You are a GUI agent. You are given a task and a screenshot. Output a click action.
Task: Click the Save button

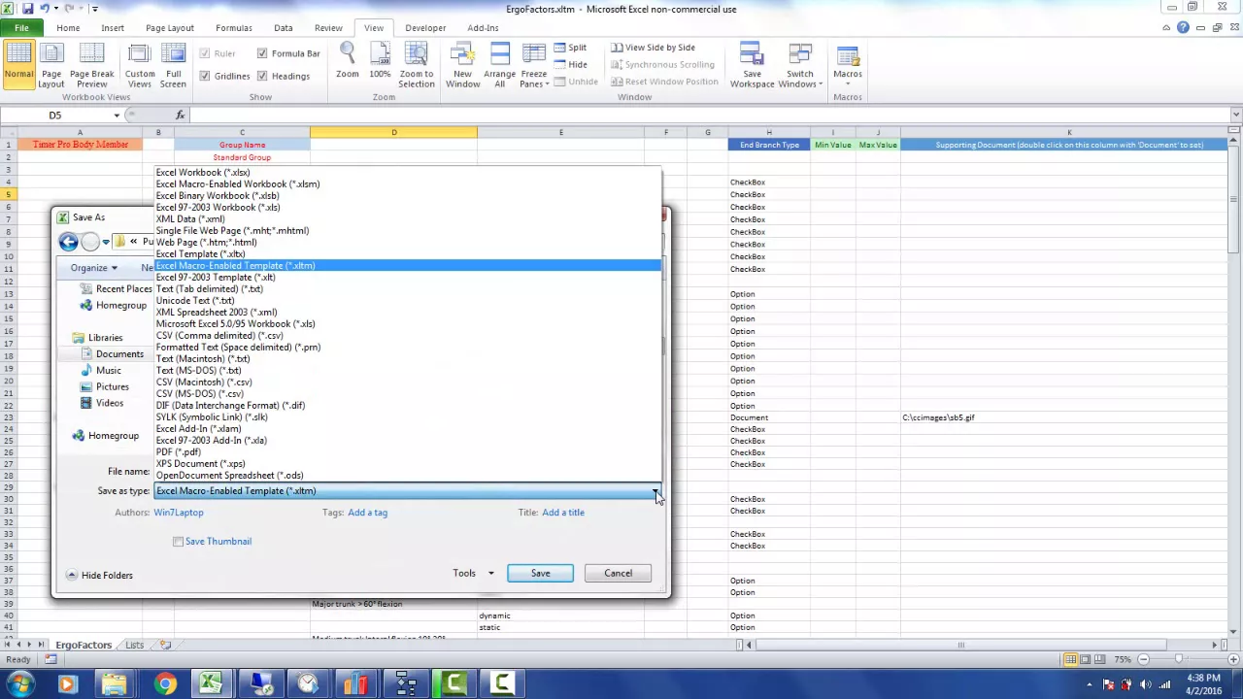[540, 573]
